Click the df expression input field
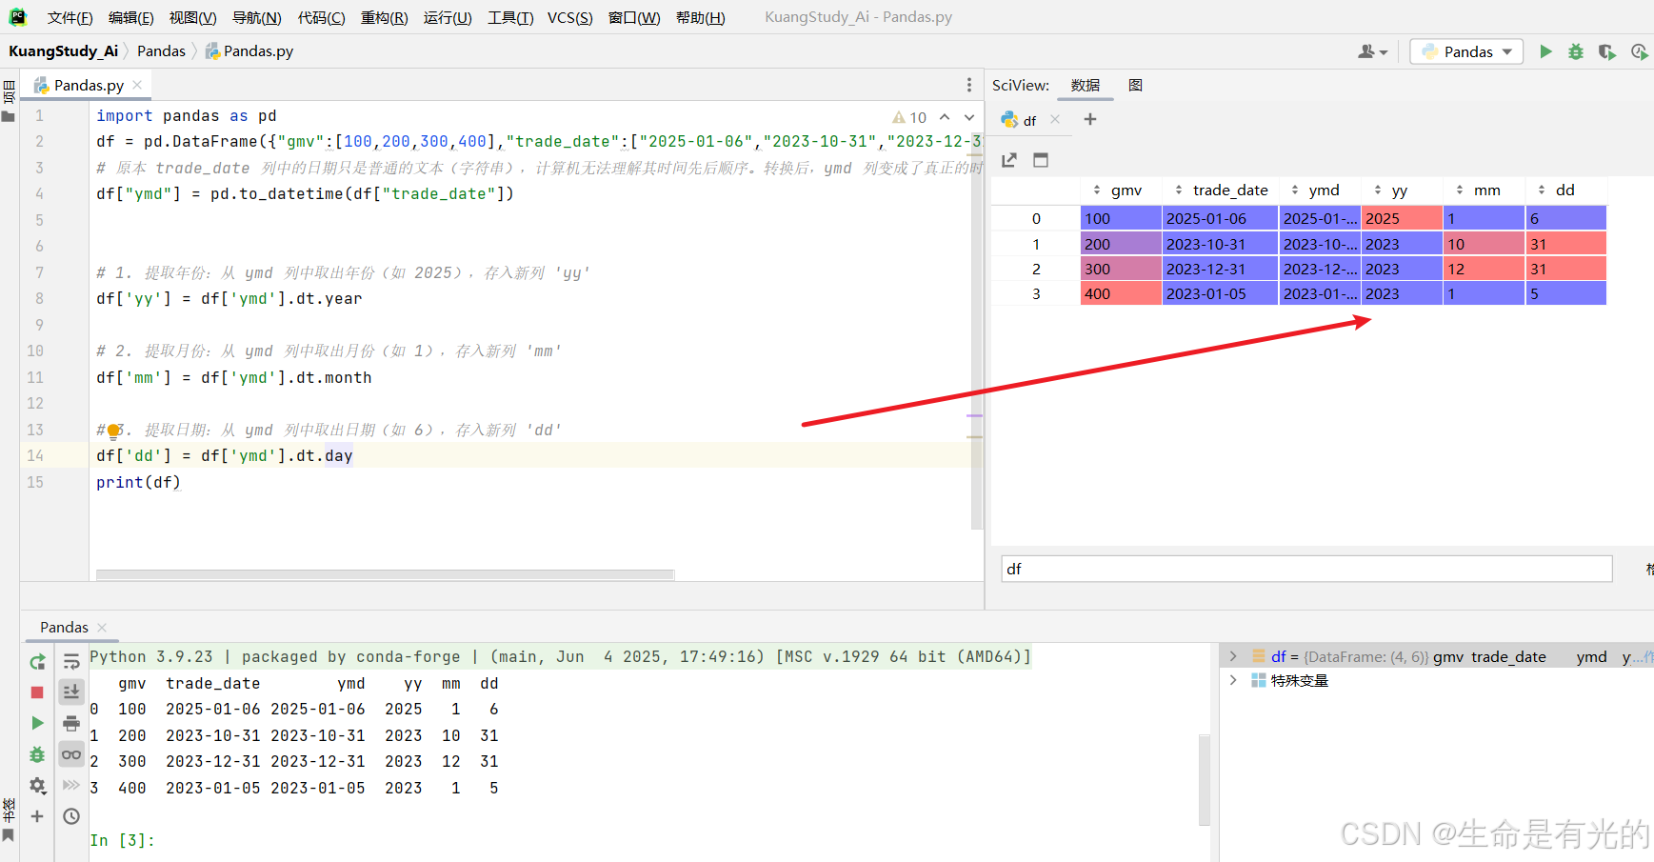1654x862 pixels. coord(1306,569)
